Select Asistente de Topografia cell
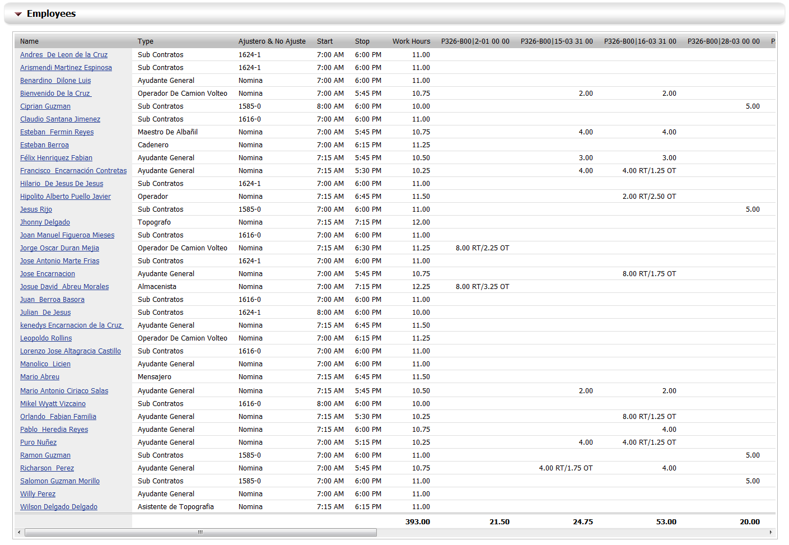 pos(176,507)
